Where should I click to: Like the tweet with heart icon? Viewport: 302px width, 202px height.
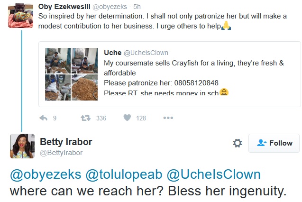126,118
